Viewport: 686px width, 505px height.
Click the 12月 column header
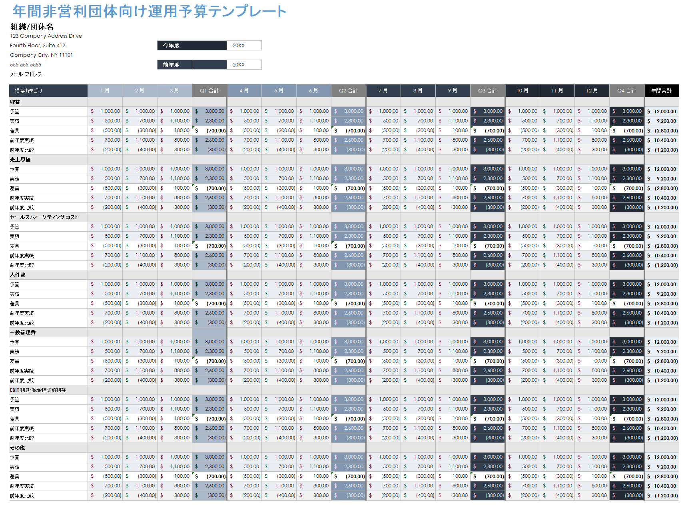pos(592,91)
